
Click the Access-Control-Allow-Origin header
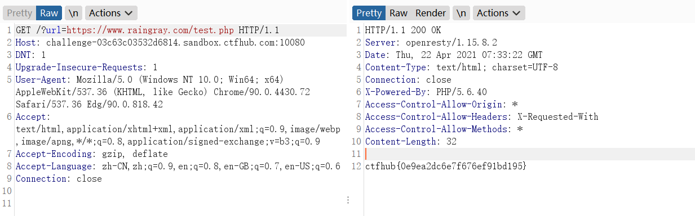(441, 105)
